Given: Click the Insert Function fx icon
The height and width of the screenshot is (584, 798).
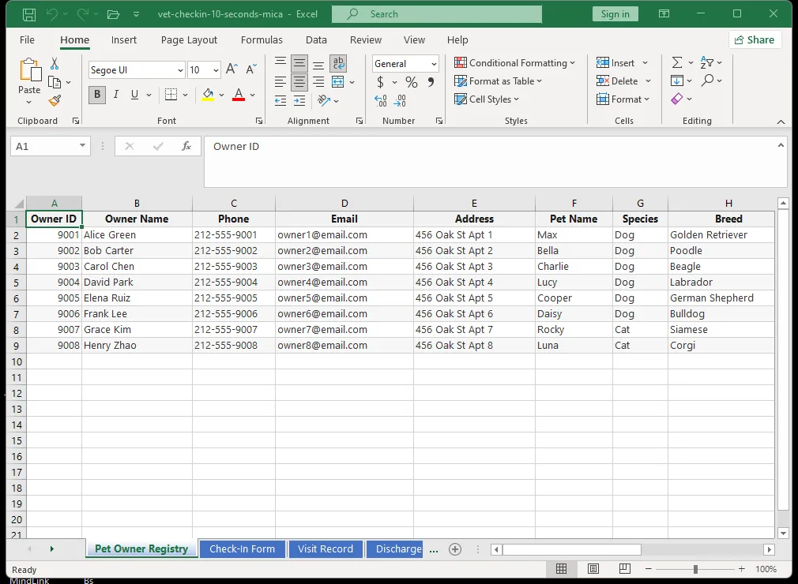Looking at the screenshot, I should point(186,146).
